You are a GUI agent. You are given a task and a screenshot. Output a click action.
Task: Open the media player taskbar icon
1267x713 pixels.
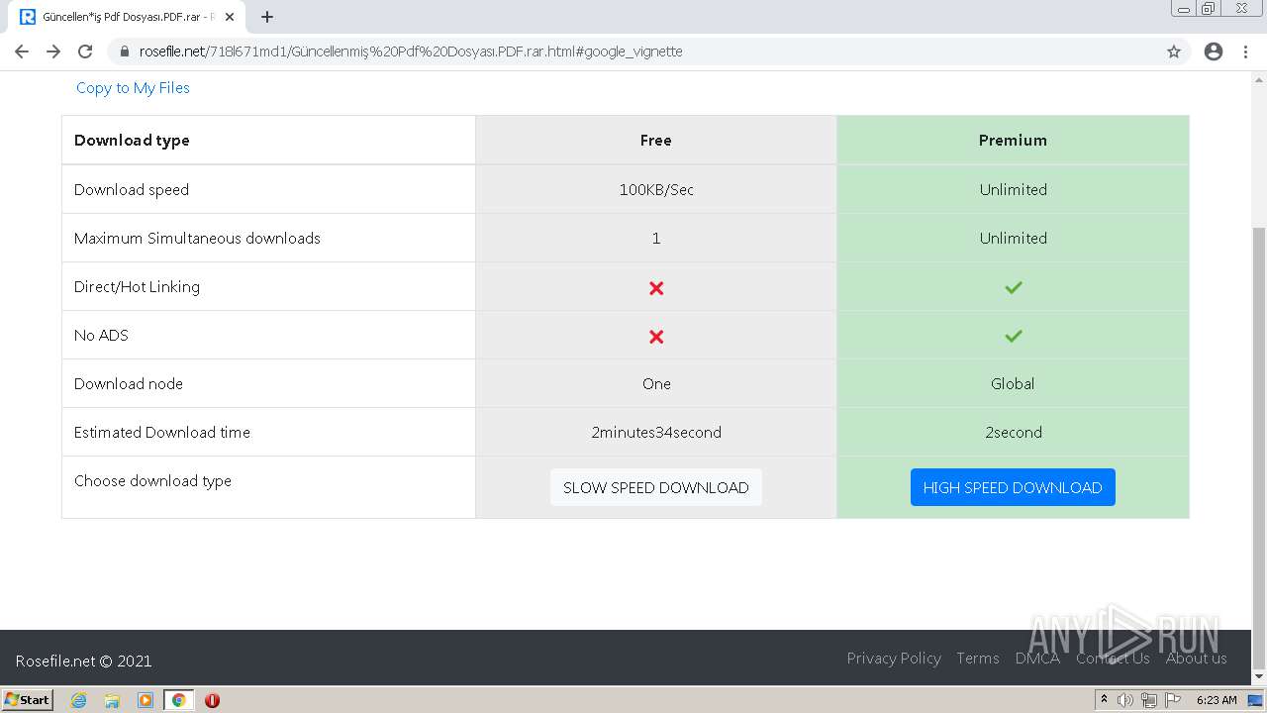146,700
